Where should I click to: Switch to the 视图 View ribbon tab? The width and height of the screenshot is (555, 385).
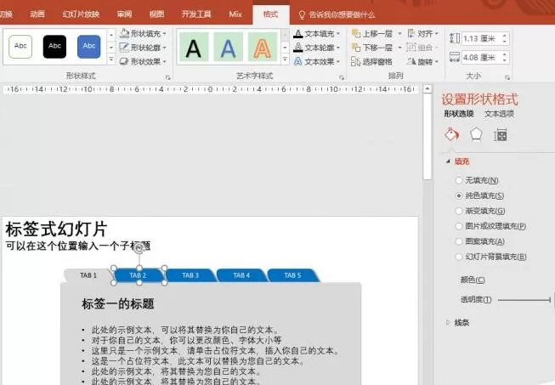[156, 14]
